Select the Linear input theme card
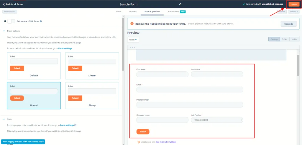Viewport: 302px width, 145px height. [92, 66]
